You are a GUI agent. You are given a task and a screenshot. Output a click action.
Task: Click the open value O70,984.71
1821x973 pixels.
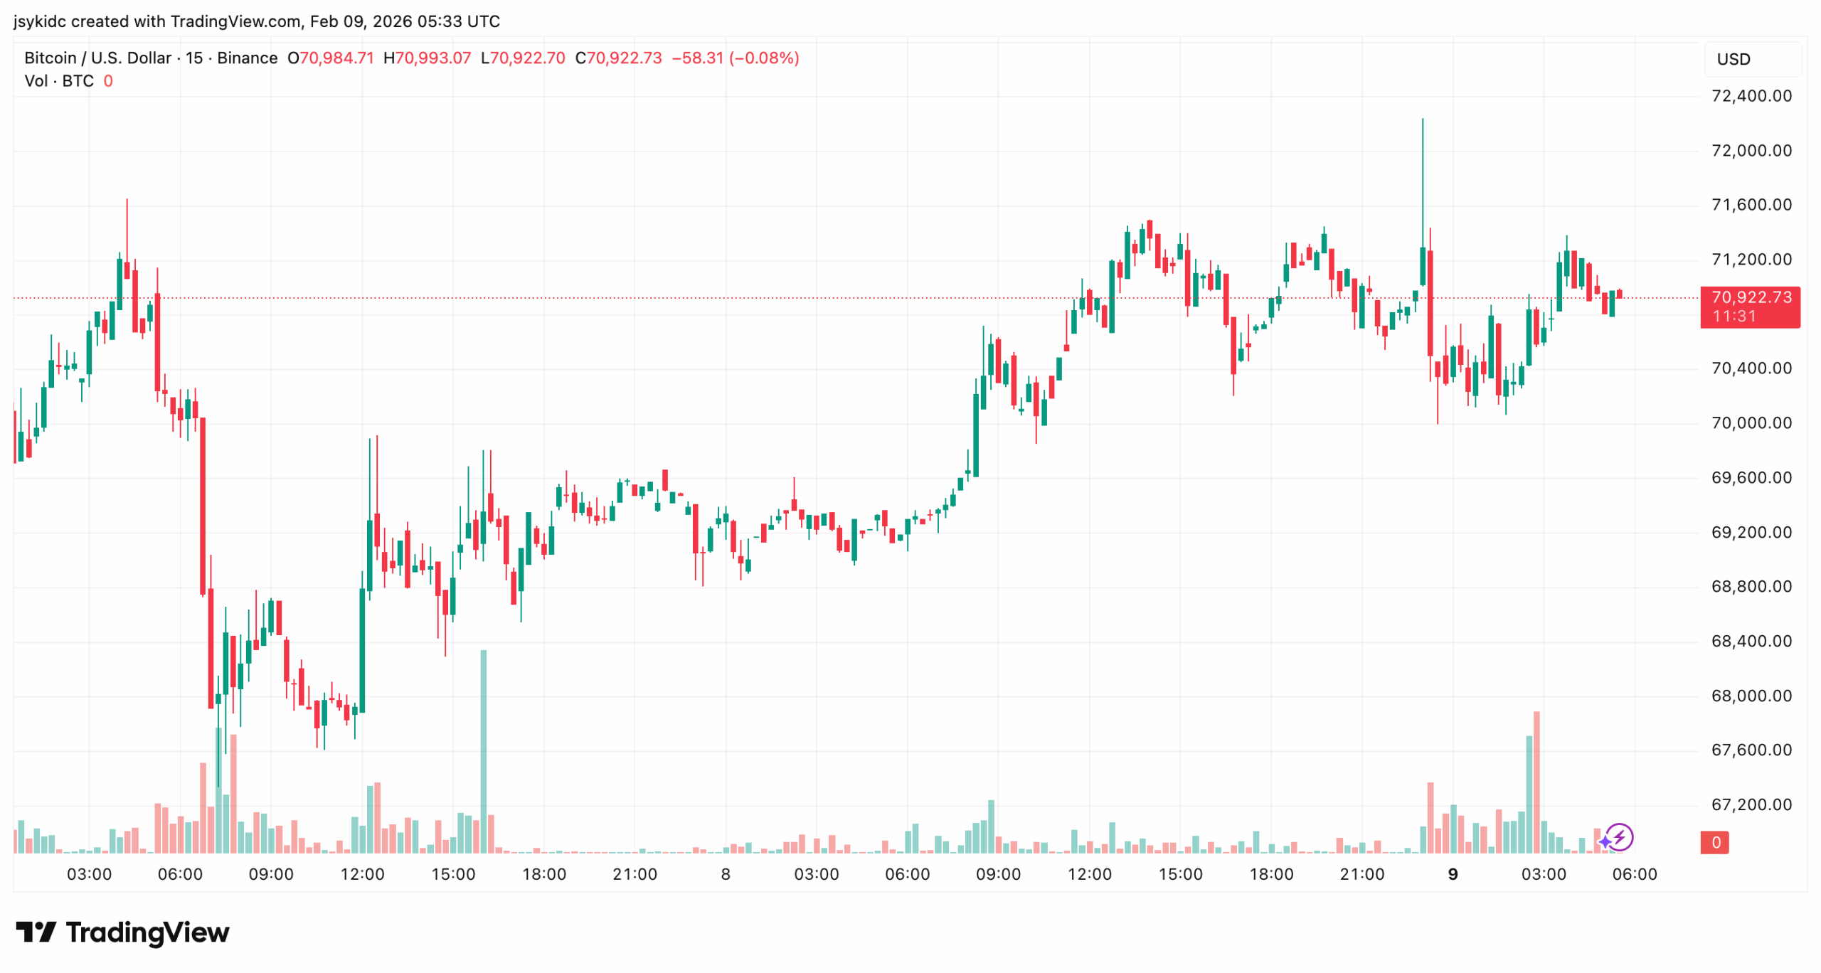click(x=329, y=58)
